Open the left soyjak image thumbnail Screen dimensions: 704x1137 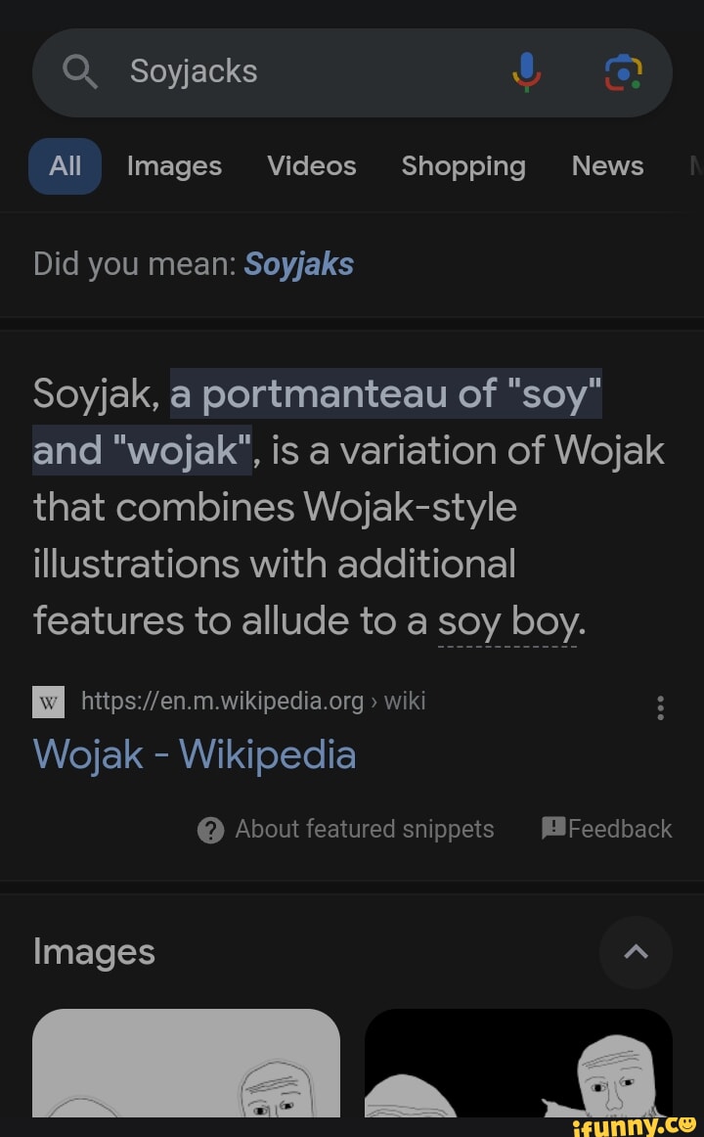(x=186, y=1076)
